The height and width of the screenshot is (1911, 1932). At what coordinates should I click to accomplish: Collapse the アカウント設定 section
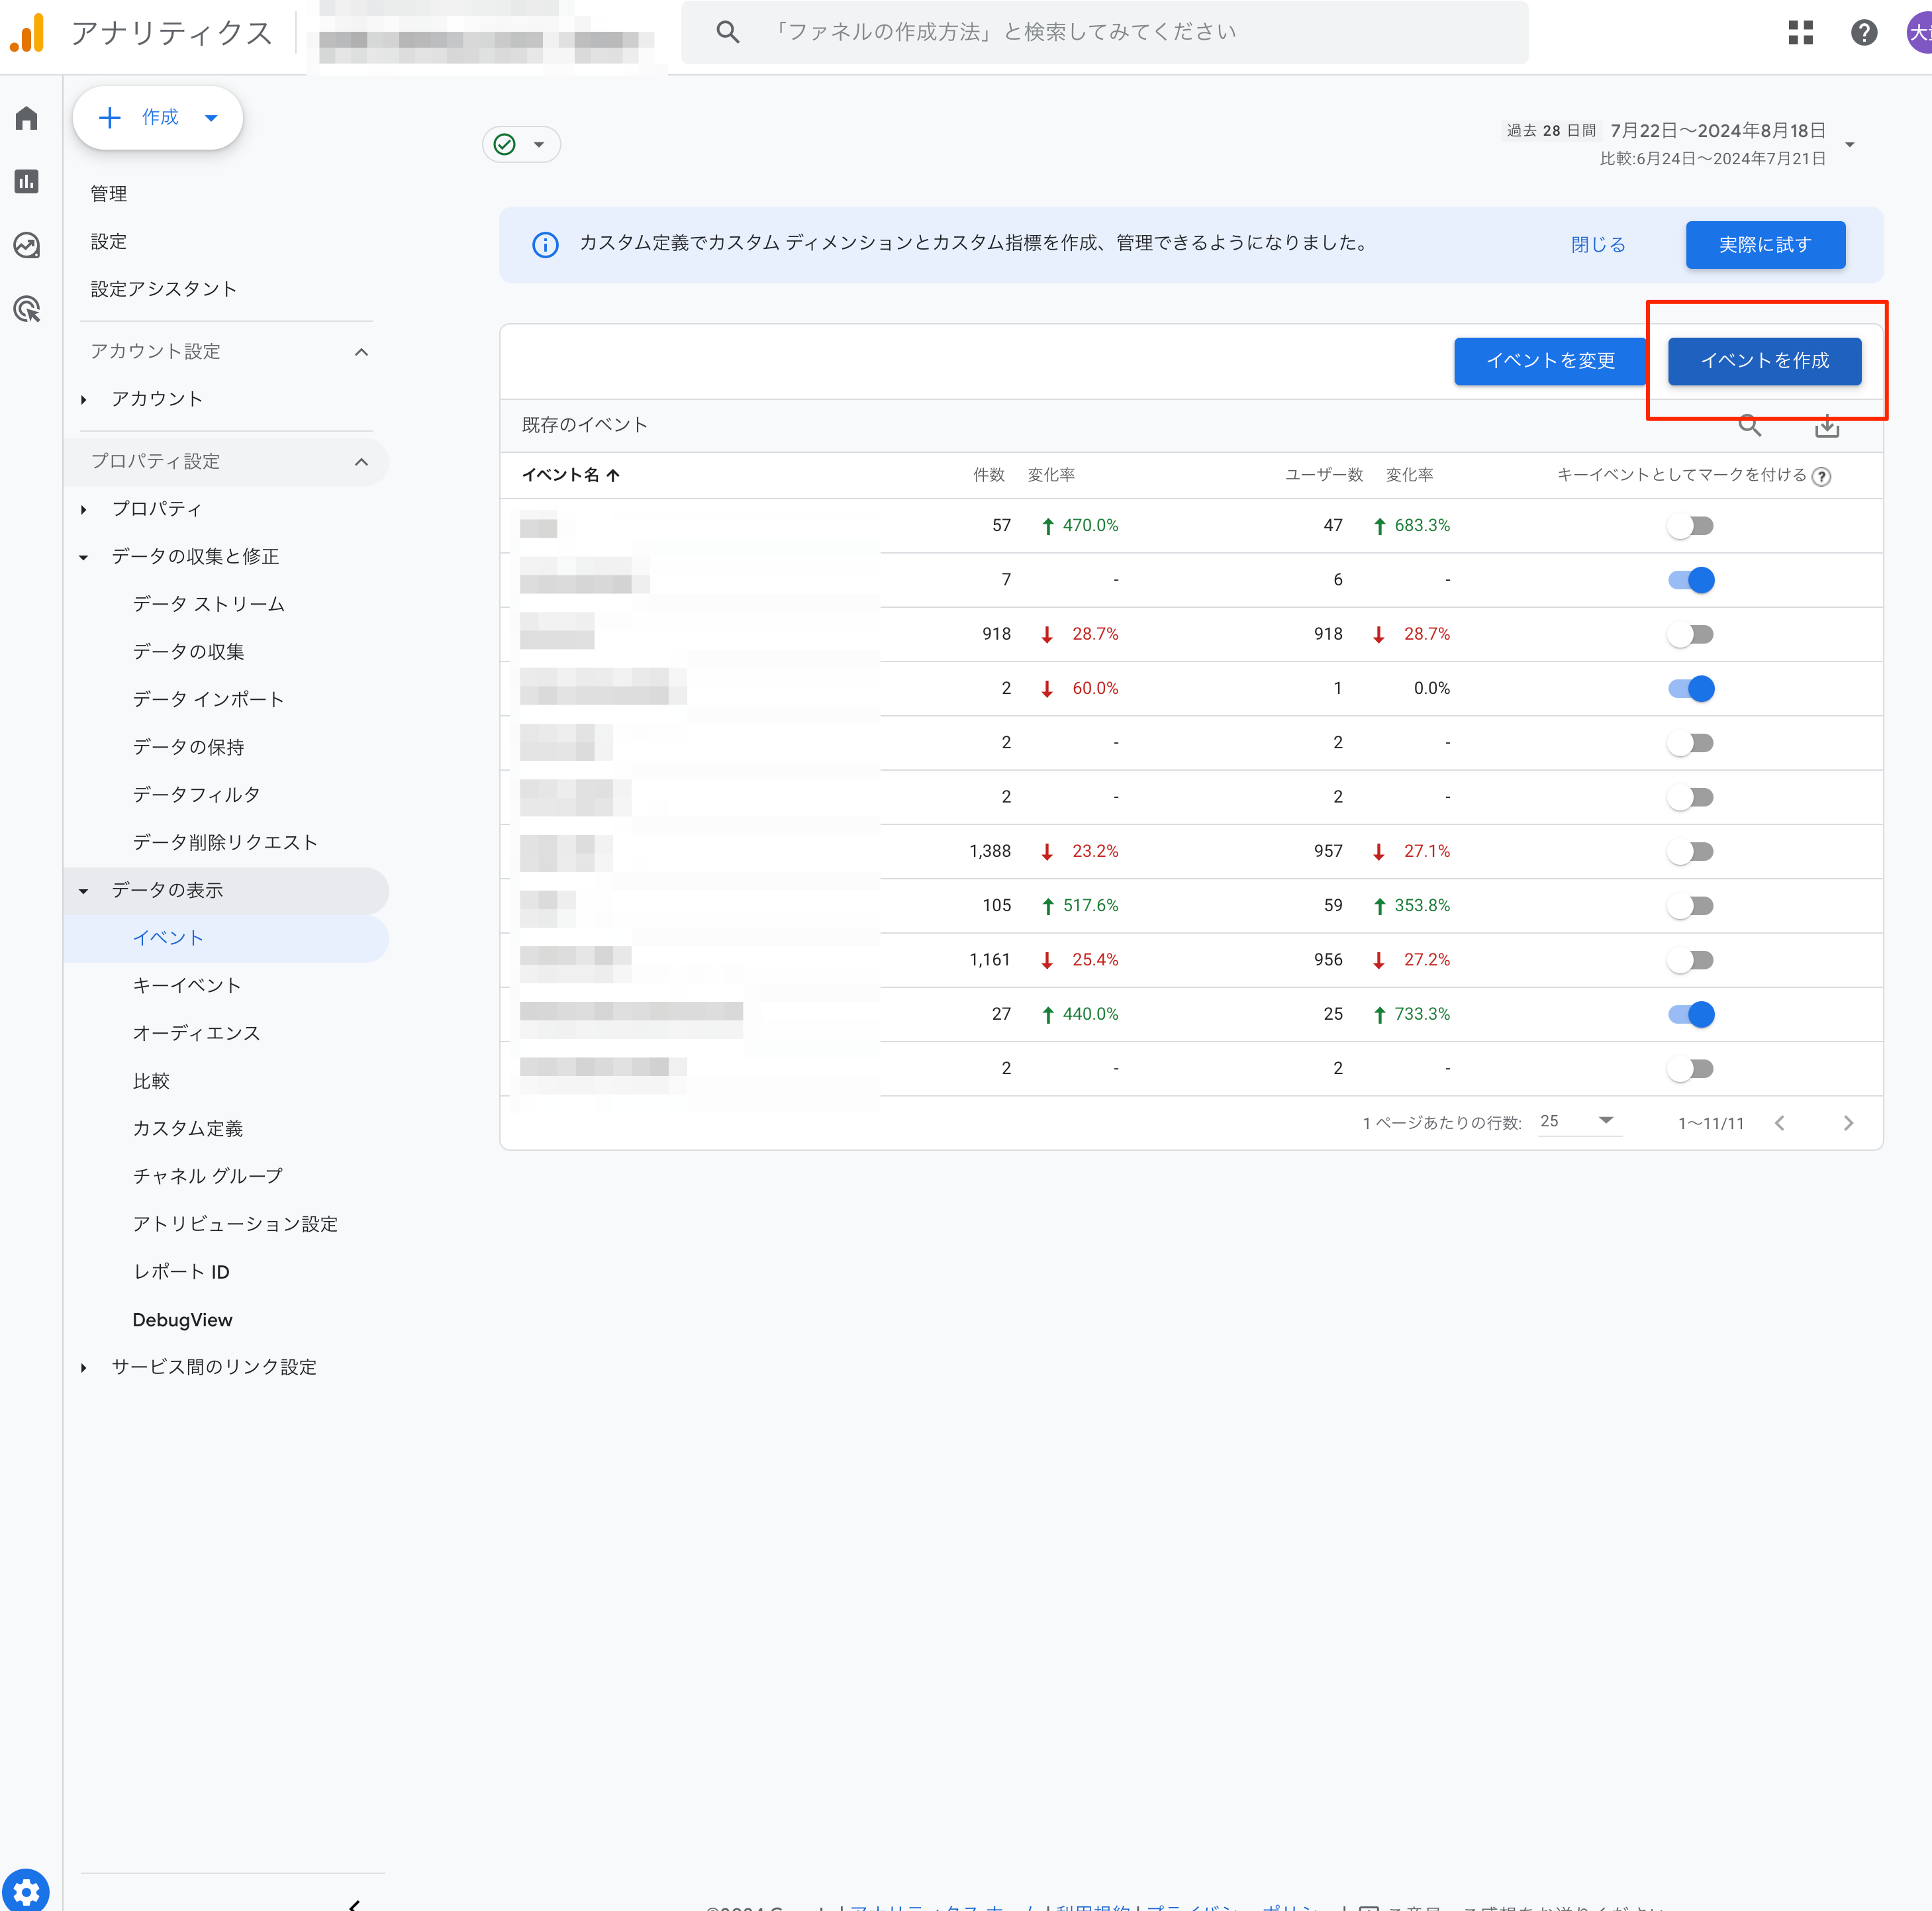click(362, 352)
